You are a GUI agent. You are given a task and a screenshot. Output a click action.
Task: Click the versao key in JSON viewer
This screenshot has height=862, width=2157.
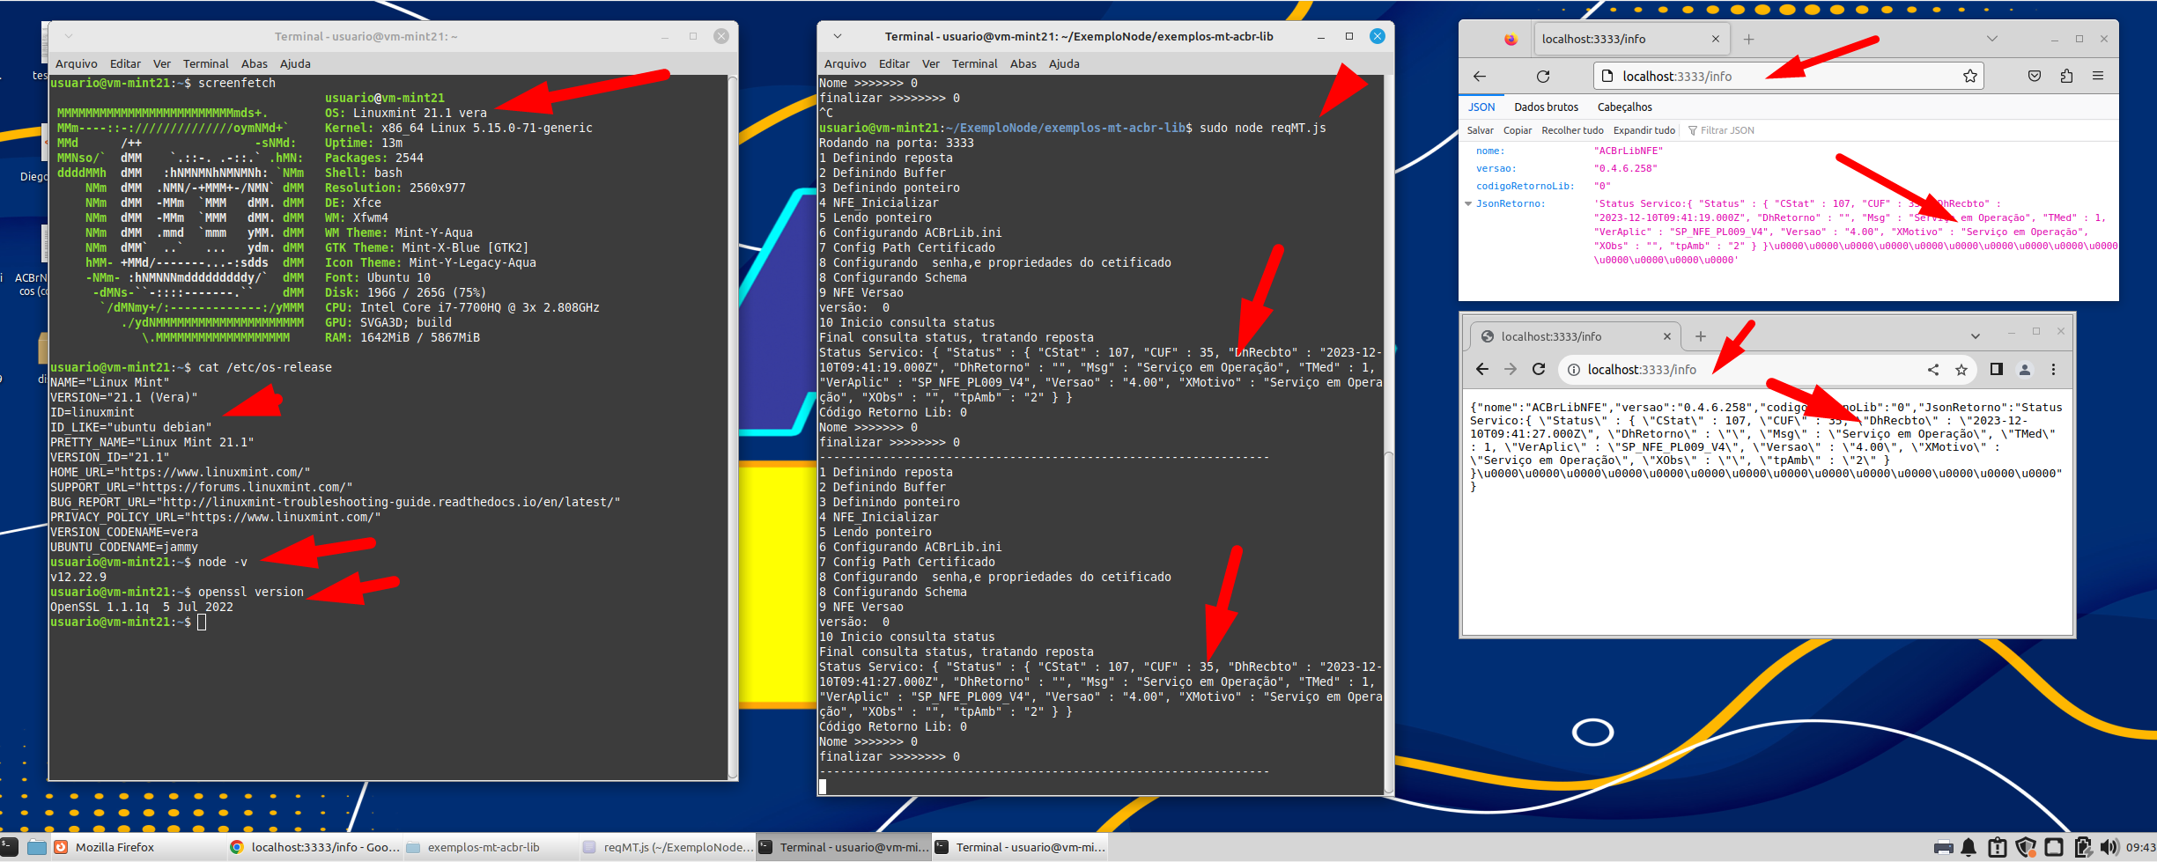[x=1496, y=169]
